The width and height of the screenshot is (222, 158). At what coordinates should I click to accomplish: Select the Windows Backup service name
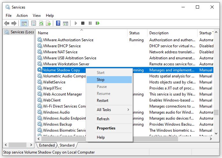(57, 124)
